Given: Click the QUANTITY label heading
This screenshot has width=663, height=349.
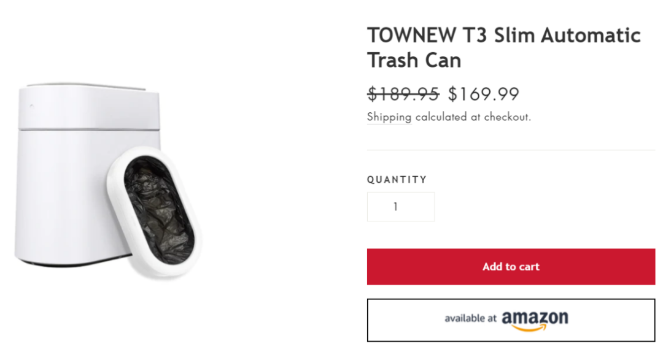Looking at the screenshot, I should [397, 180].
